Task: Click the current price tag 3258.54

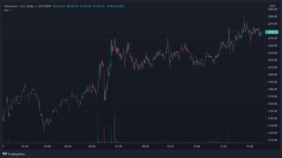Action: (x=272, y=32)
